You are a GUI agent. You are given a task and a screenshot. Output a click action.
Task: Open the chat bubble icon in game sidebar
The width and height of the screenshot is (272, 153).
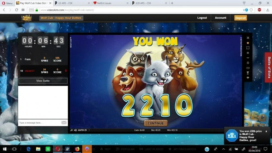pos(248,78)
